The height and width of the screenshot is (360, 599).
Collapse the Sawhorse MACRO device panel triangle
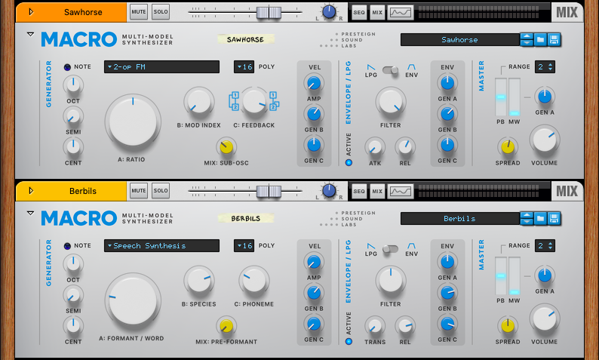(31, 35)
